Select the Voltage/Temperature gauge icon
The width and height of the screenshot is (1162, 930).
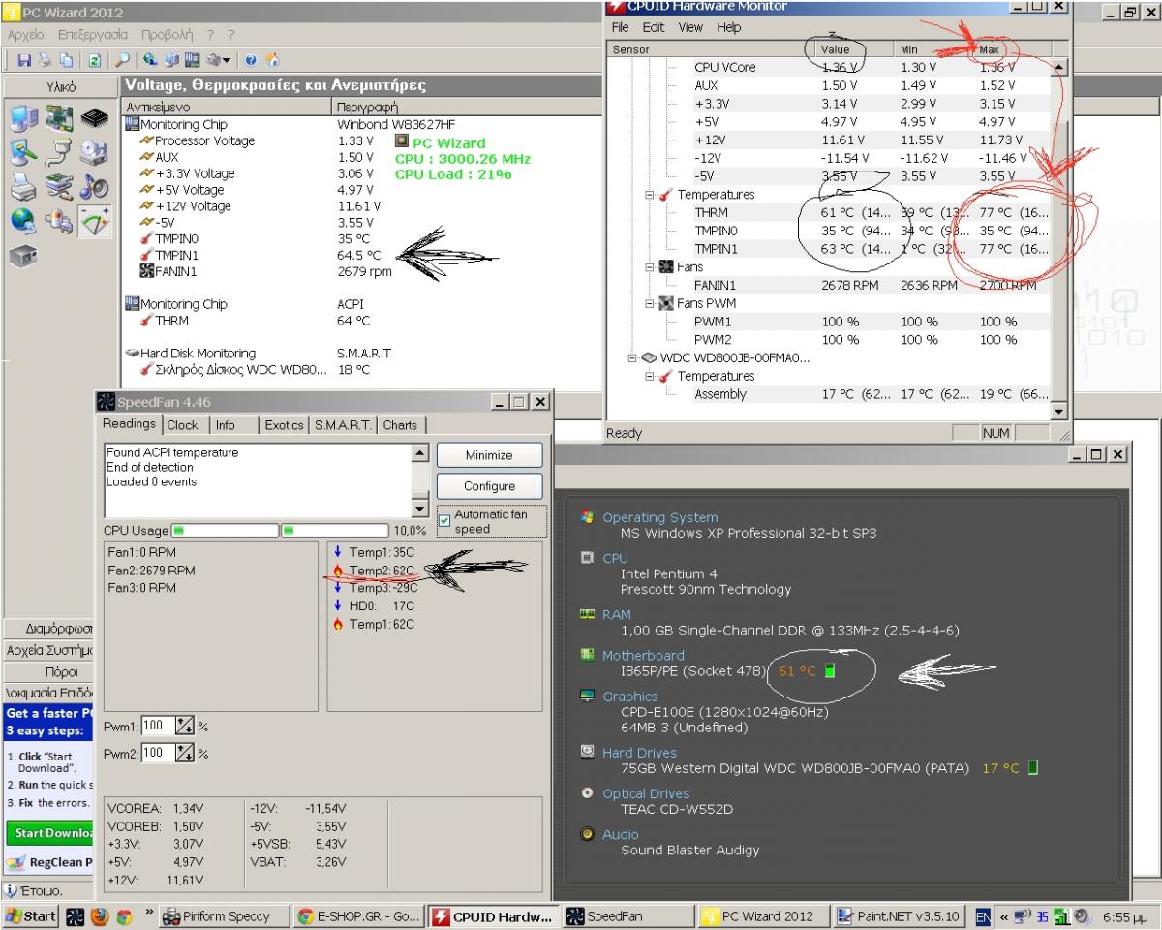point(95,222)
